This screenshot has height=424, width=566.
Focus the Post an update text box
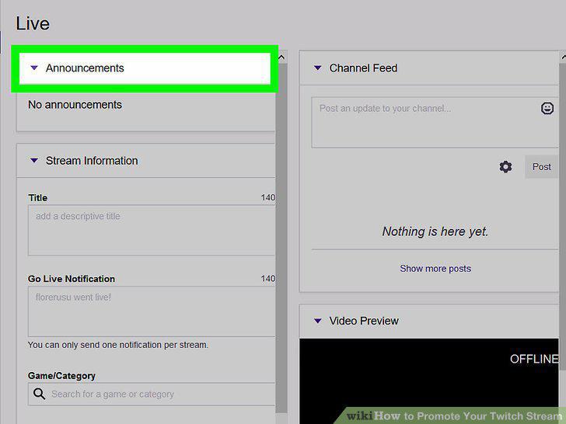(435, 122)
